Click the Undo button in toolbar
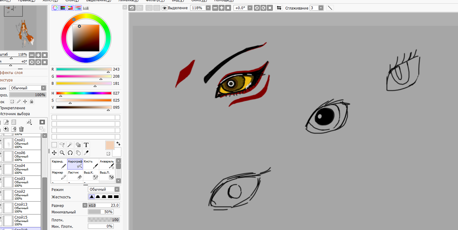The height and width of the screenshot is (230, 458). pos(132,8)
